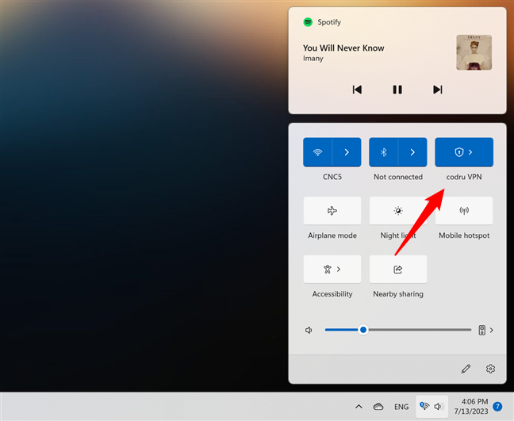Enable Airplane mode
Viewport: 514px width, 421px height.
[332, 211]
